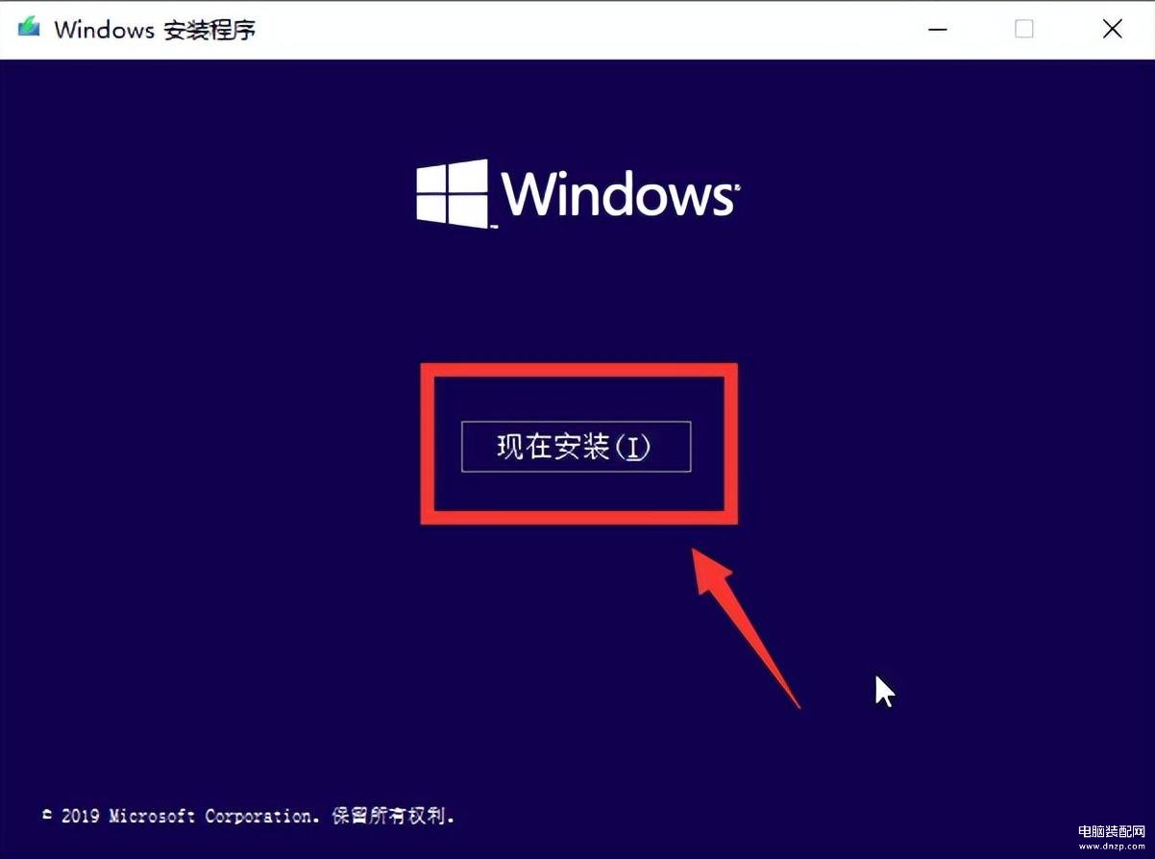1155x859 pixels.
Task: Open the www.dnzp.com watermark link
Action: coord(1111,847)
